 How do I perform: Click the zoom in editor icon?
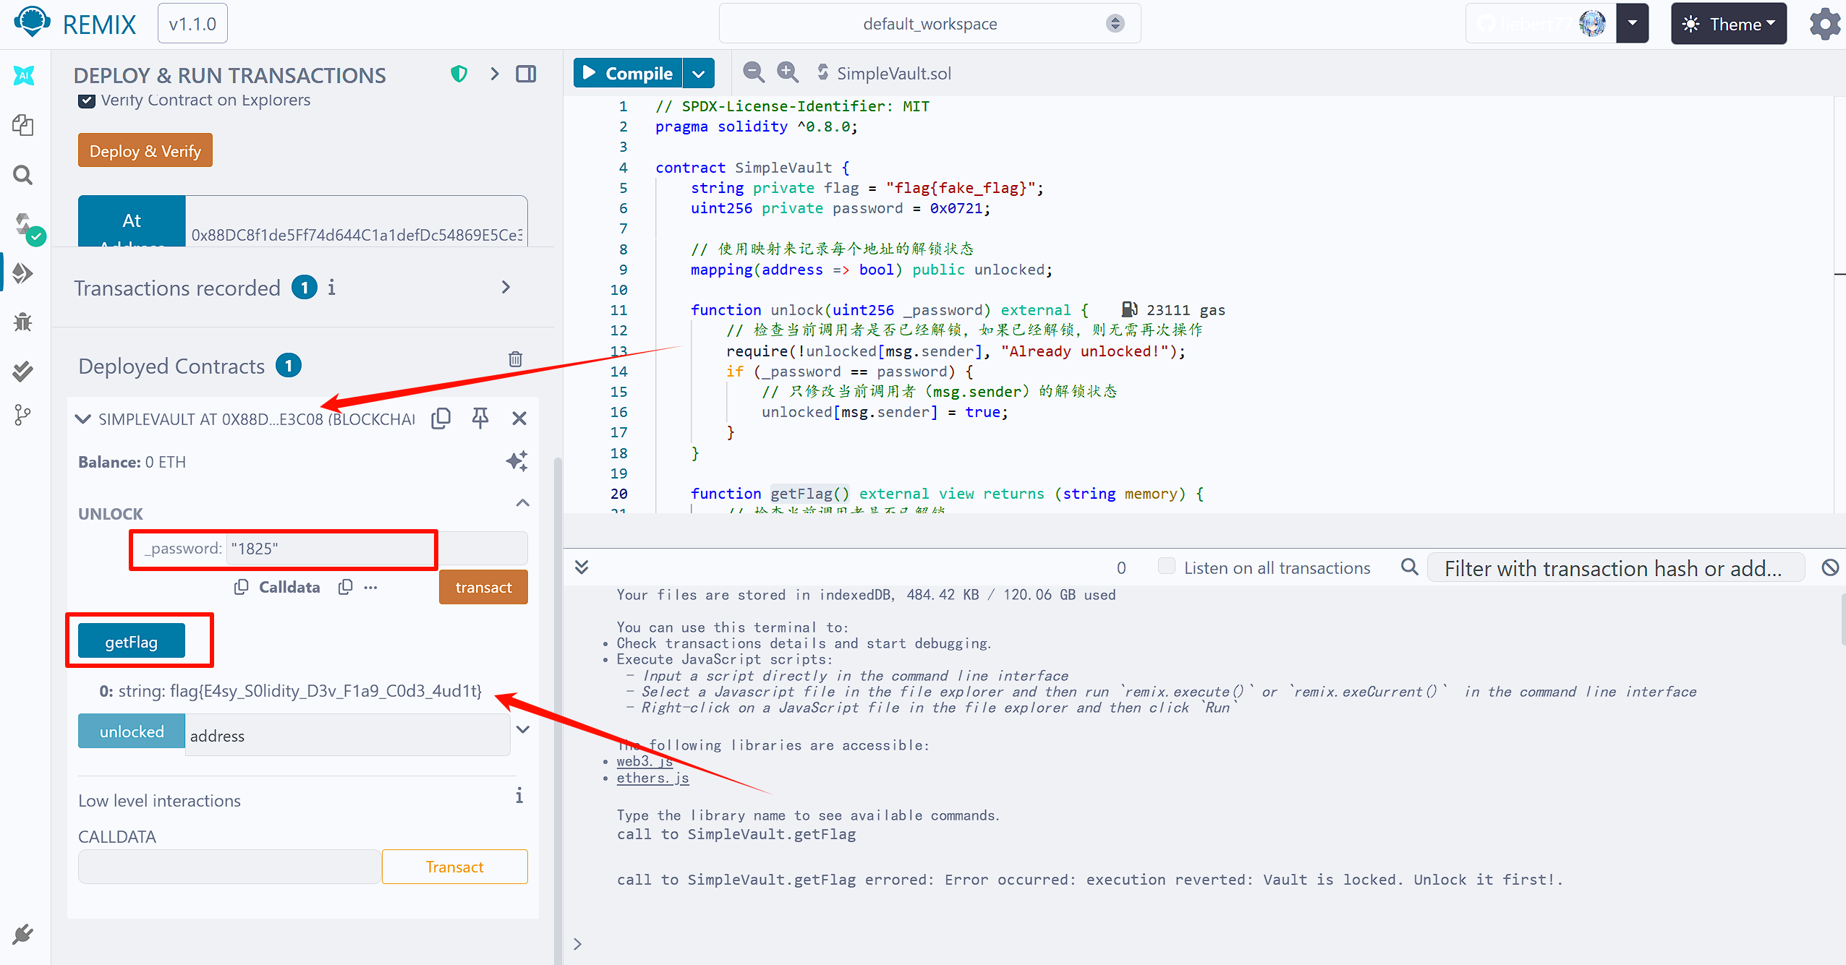tap(787, 72)
